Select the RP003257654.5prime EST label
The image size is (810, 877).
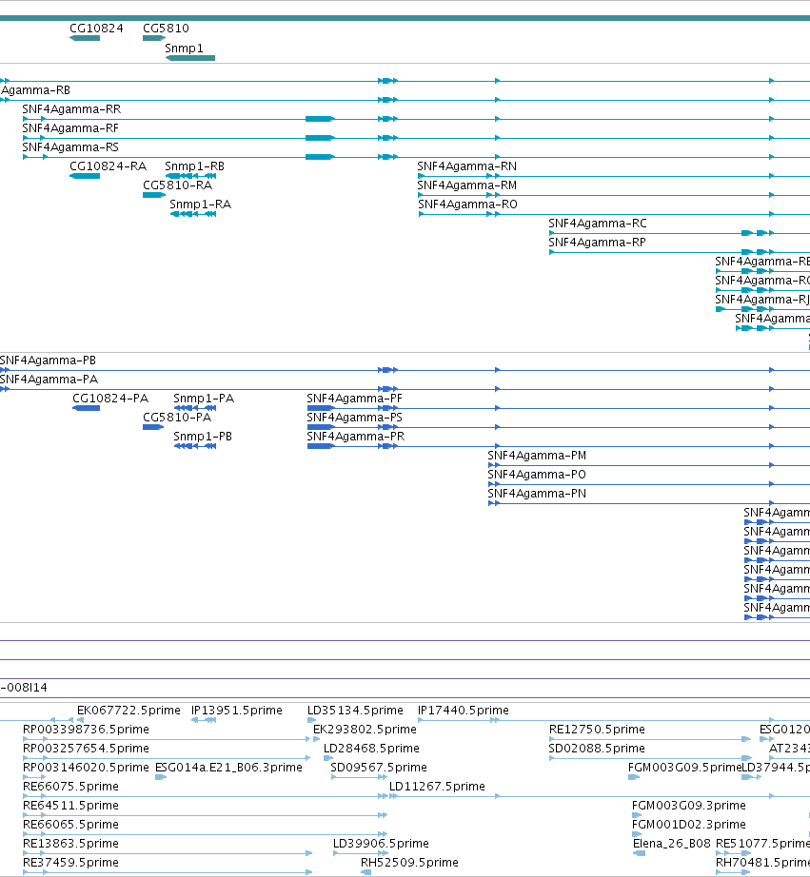[x=86, y=749]
